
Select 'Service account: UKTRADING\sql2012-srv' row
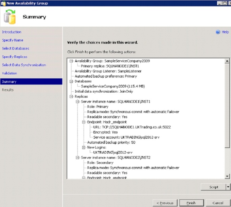(126, 137)
